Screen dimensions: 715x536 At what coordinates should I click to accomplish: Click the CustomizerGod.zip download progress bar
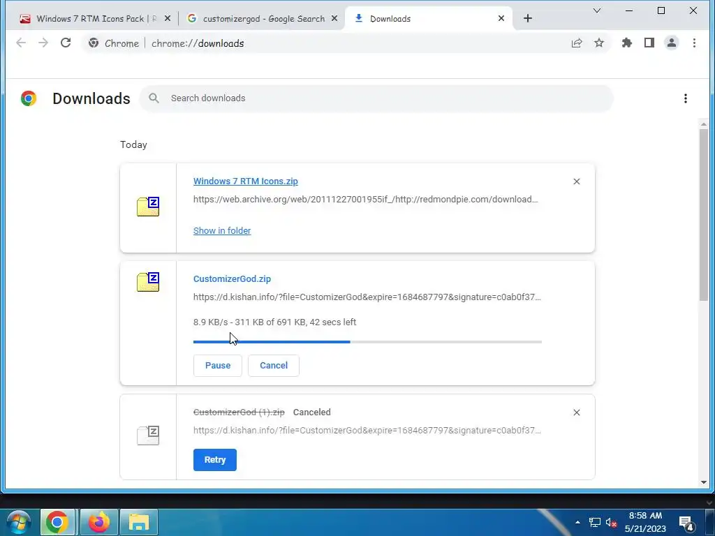click(x=367, y=342)
